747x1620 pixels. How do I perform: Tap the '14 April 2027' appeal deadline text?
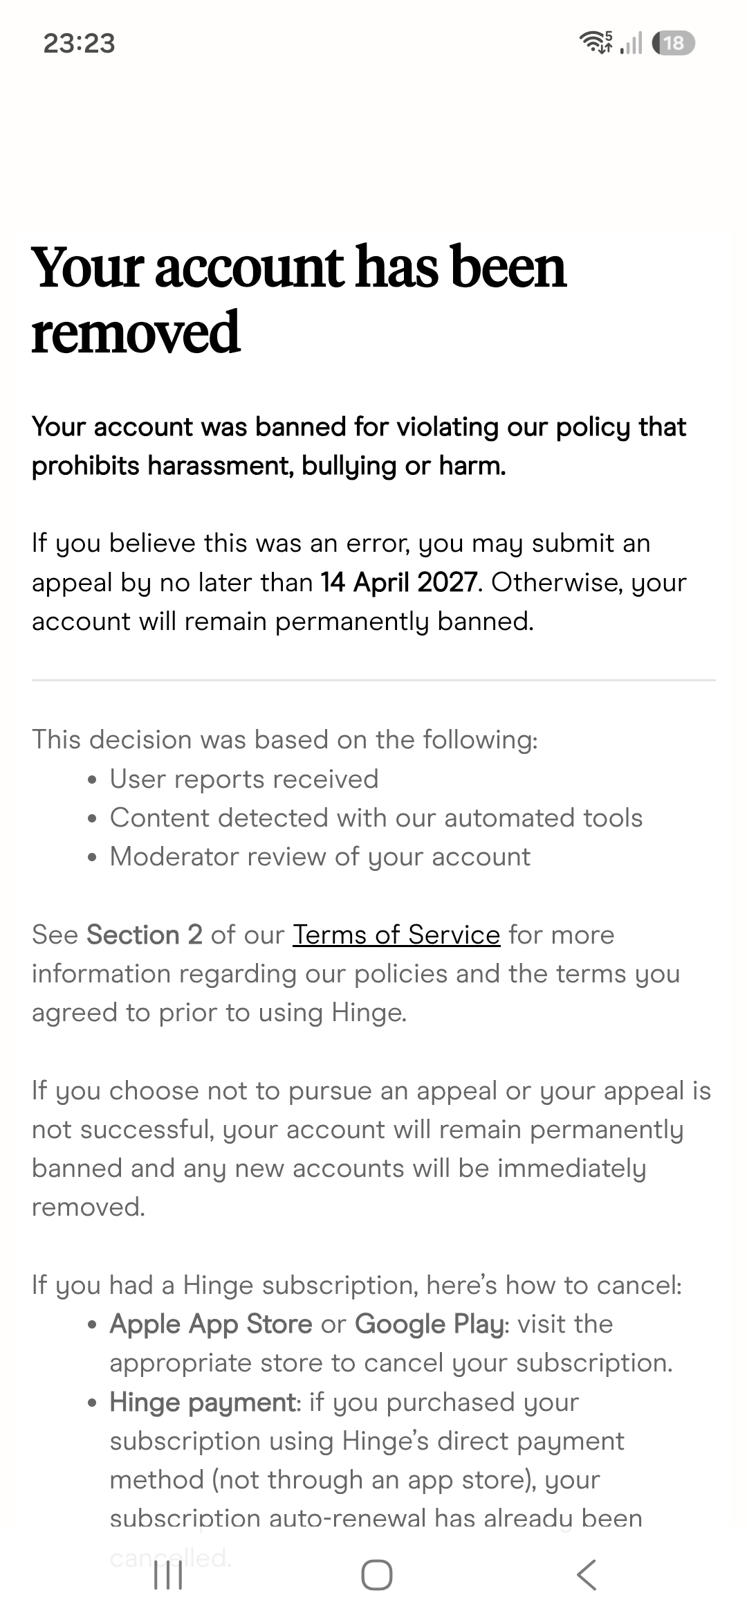tap(399, 582)
